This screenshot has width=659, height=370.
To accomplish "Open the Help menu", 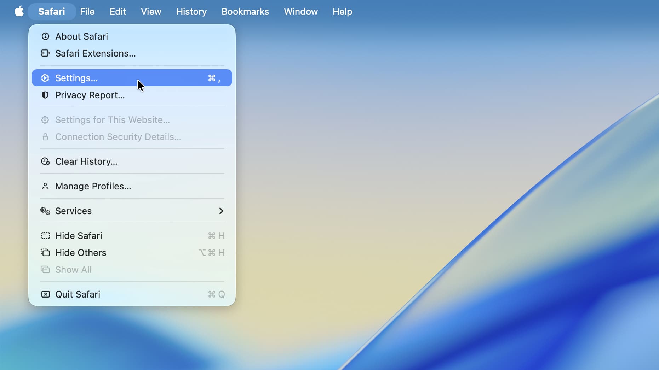I will pyautogui.click(x=342, y=11).
